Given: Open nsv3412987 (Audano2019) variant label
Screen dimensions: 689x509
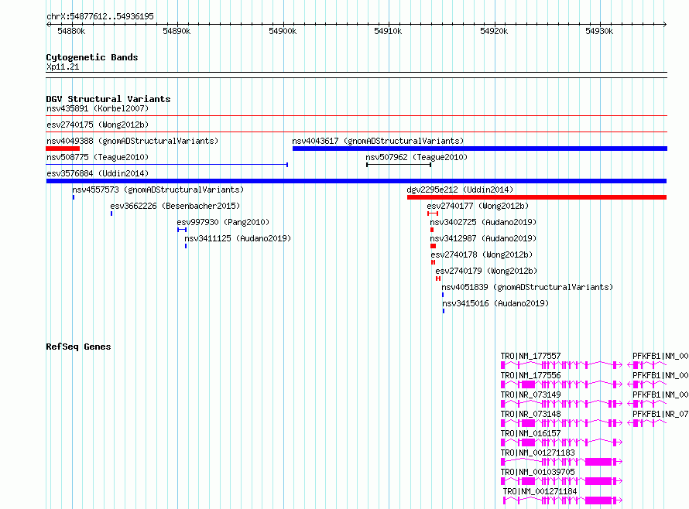Looking at the screenshot, I should pyautogui.click(x=483, y=238).
